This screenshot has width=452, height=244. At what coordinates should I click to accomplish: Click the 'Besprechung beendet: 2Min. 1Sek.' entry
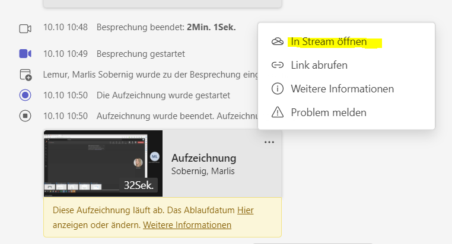coord(166,27)
